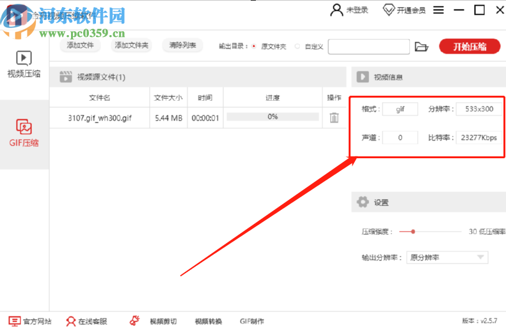Image resolution: width=506 pixels, height=328 pixels.
Task: Click the 操作 column header
Action: point(334,98)
